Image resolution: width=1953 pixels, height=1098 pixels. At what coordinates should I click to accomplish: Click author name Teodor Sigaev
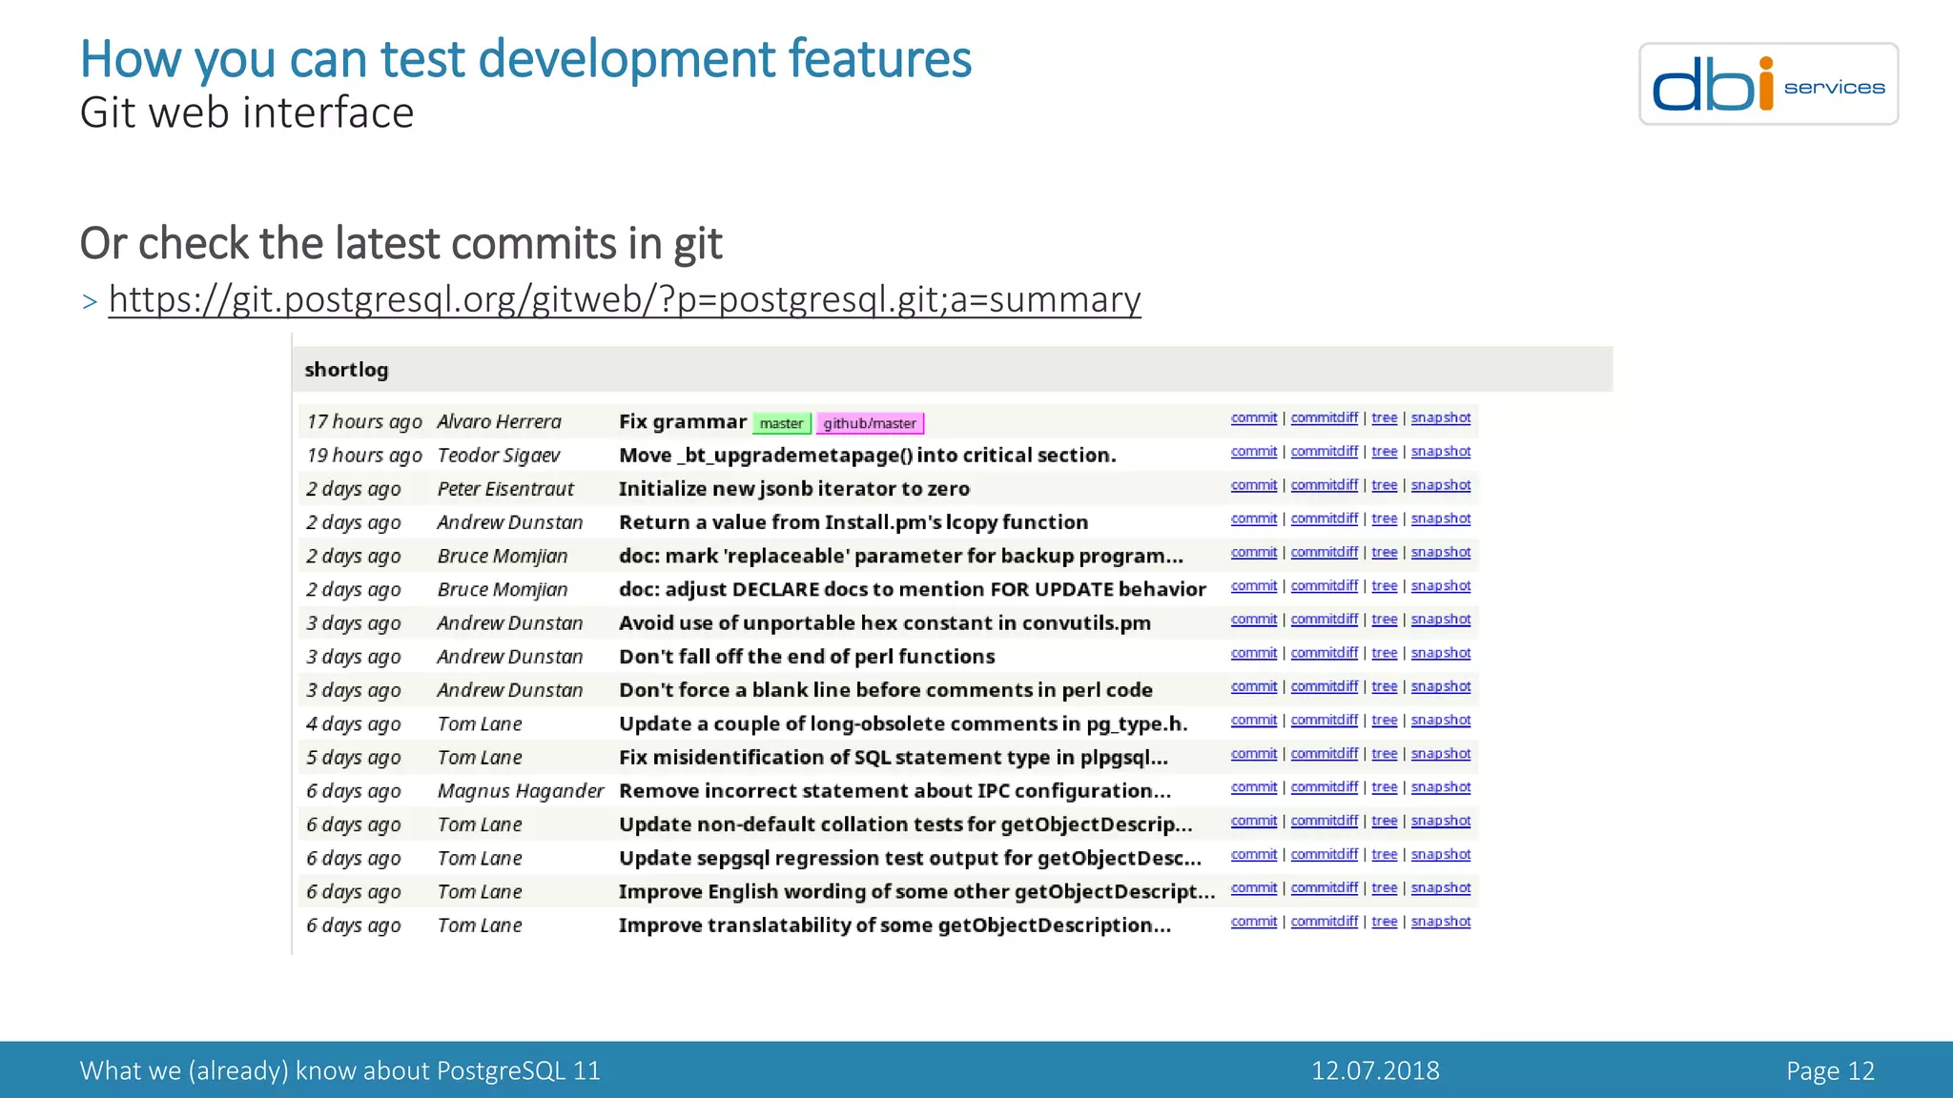coord(498,456)
